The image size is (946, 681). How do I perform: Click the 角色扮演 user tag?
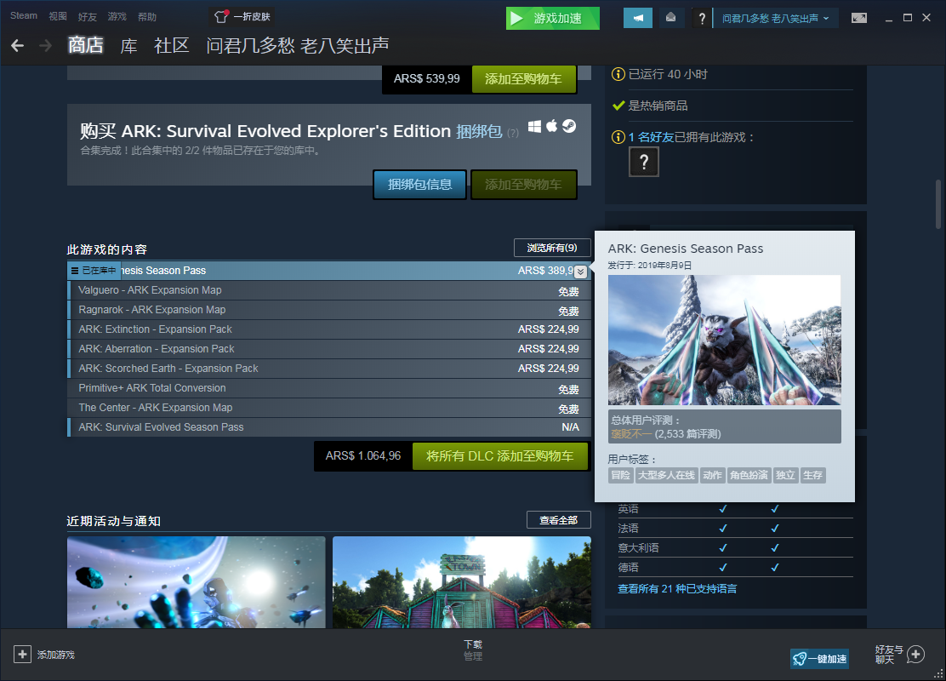pos(749,475)
